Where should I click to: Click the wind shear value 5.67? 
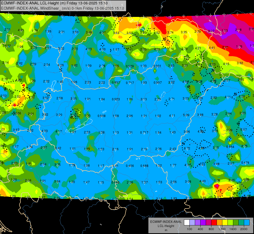[x=244, y=129]
